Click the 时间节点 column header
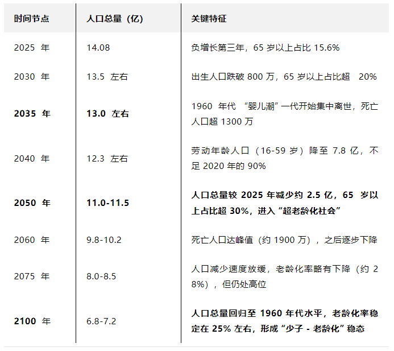394x351 pixels. tap(31, 19)
